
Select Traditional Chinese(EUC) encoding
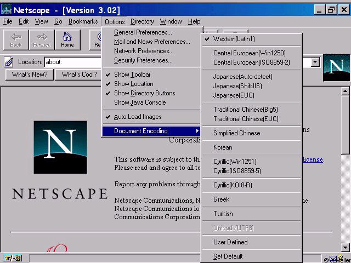coord(251,119)
